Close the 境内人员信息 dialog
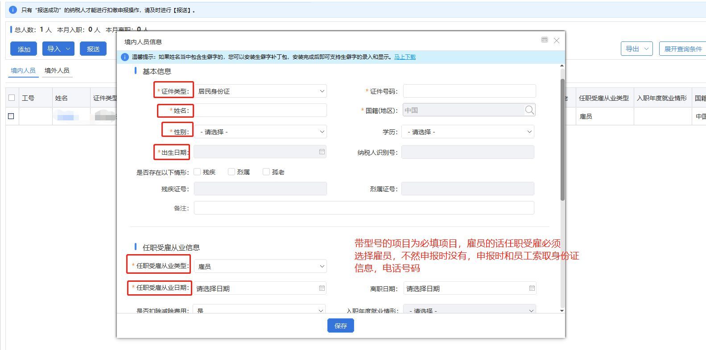Image resolution: width=706 pixels, height=350 pixels. [557, 41]
